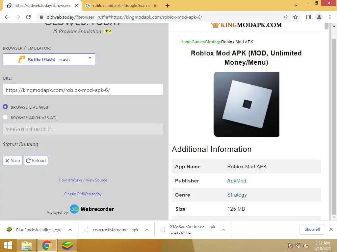
Task: Reload the page with Chrome's refresh icon
Action: point(28,17)
